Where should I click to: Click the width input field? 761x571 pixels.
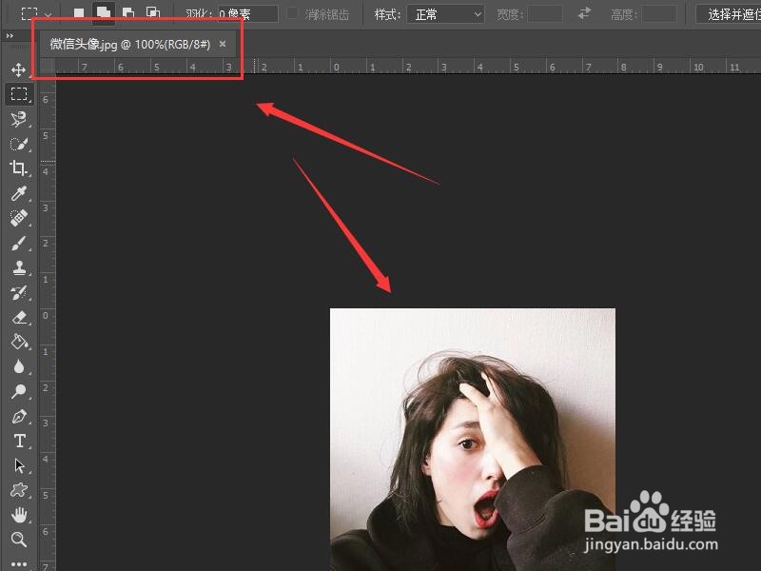click(544, 14)
